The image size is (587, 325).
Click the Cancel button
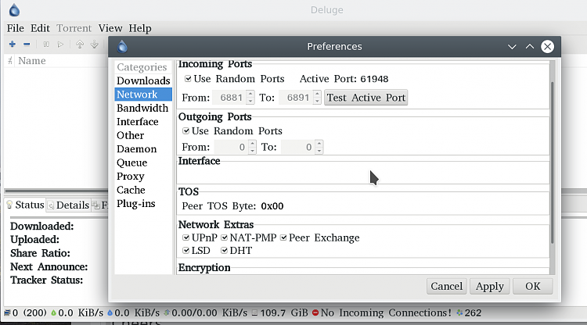(447, 286)
